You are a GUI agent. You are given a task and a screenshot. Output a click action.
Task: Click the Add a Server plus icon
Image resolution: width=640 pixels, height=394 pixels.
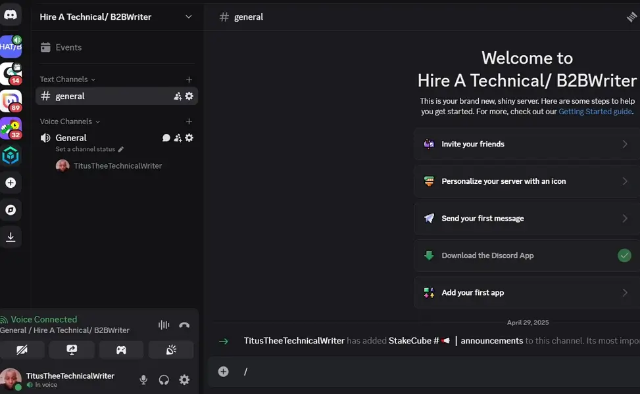(11, 183)
